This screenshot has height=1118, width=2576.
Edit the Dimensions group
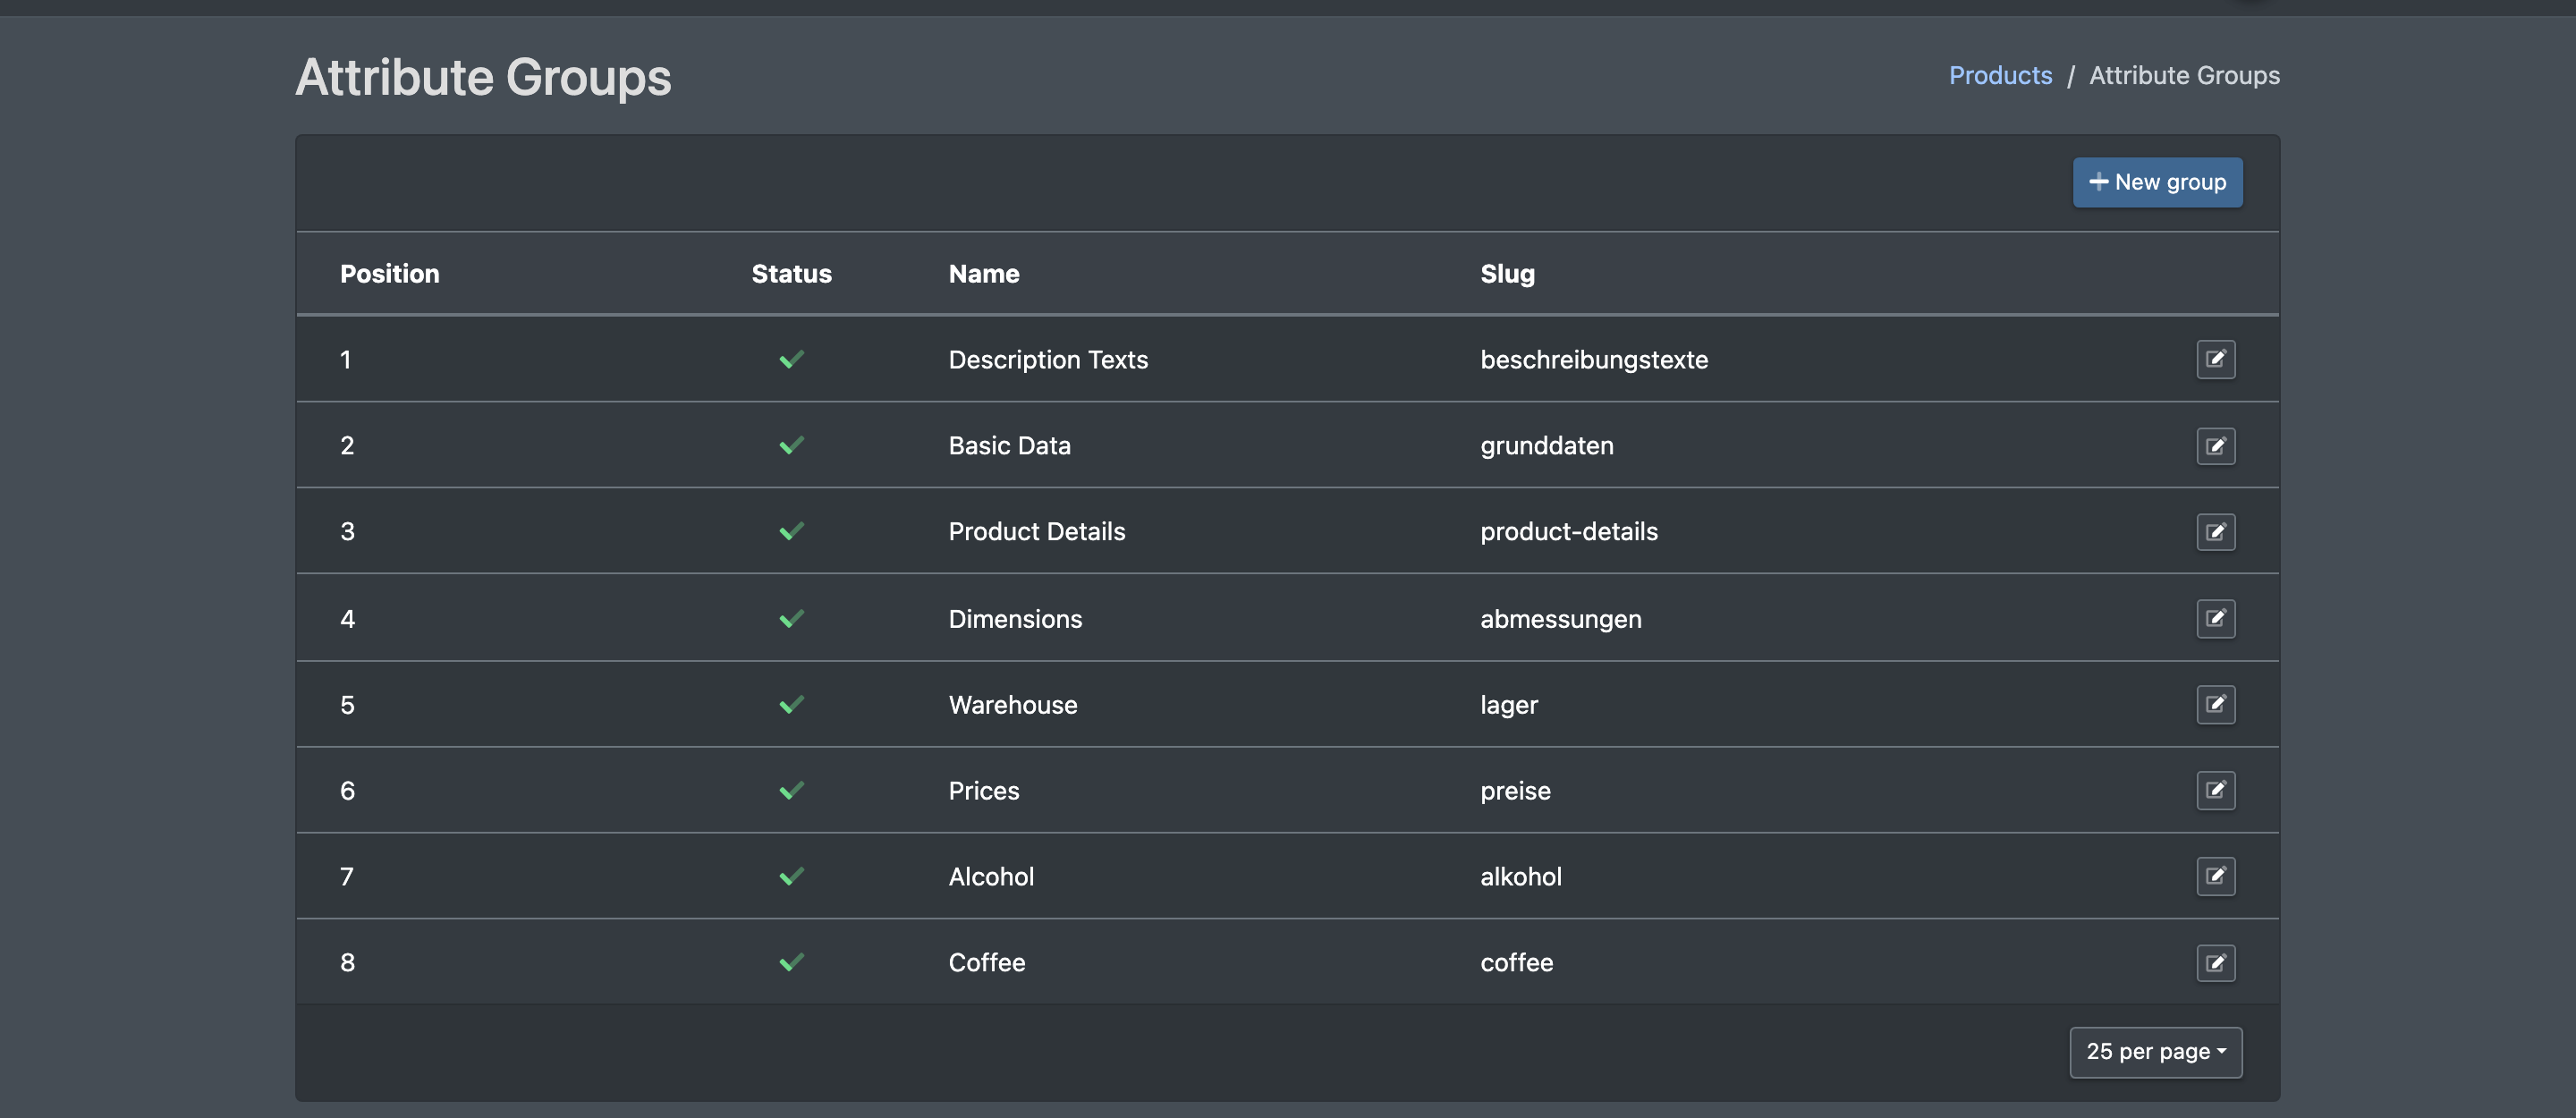[2215, 618]
